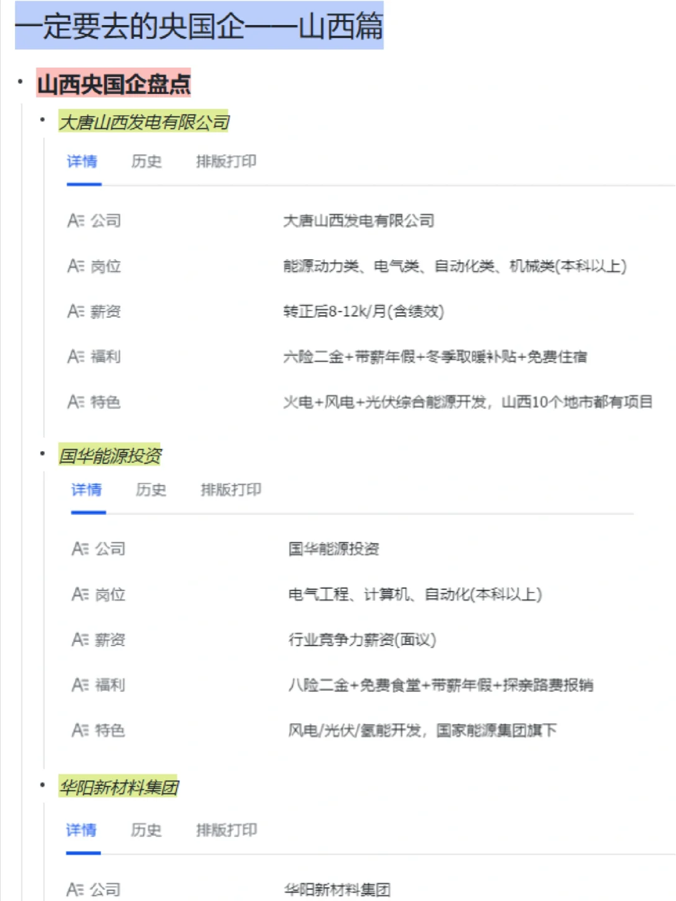The image size is (676, 901).
Task: Open 历史 tab under 大唐山西发电有限公司
Action: (146, 161)
